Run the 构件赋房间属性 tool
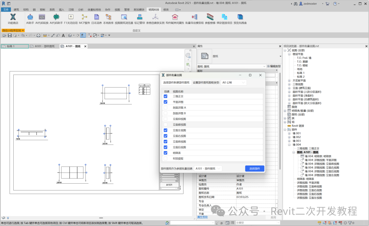This screenshot has height=226, width=369. [x=175, y=18]
